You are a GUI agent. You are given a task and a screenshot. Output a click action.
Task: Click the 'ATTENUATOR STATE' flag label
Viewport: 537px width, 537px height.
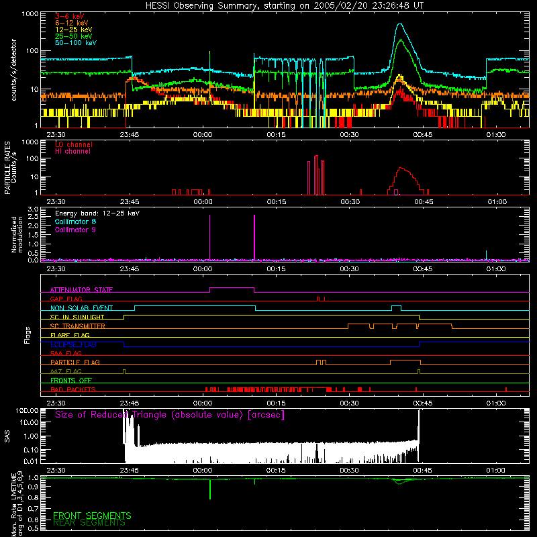(81, 290)
